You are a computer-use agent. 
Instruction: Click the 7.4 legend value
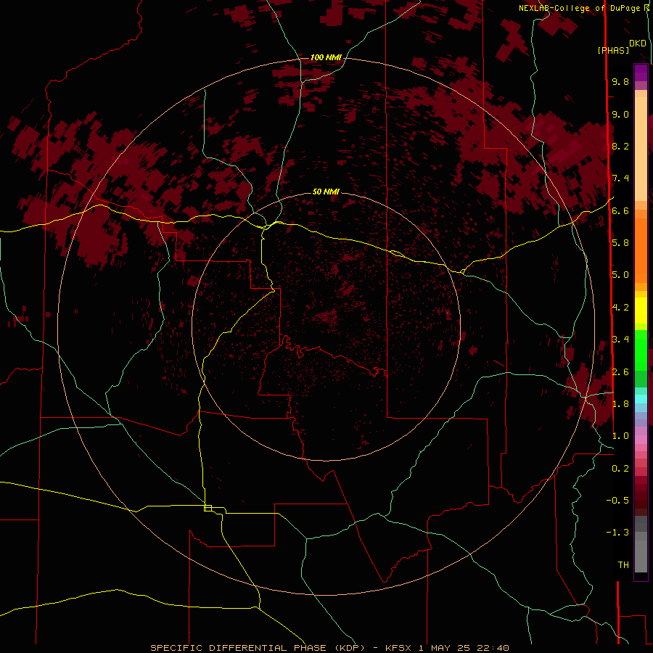pyautogui.click(x=620, y=178)
